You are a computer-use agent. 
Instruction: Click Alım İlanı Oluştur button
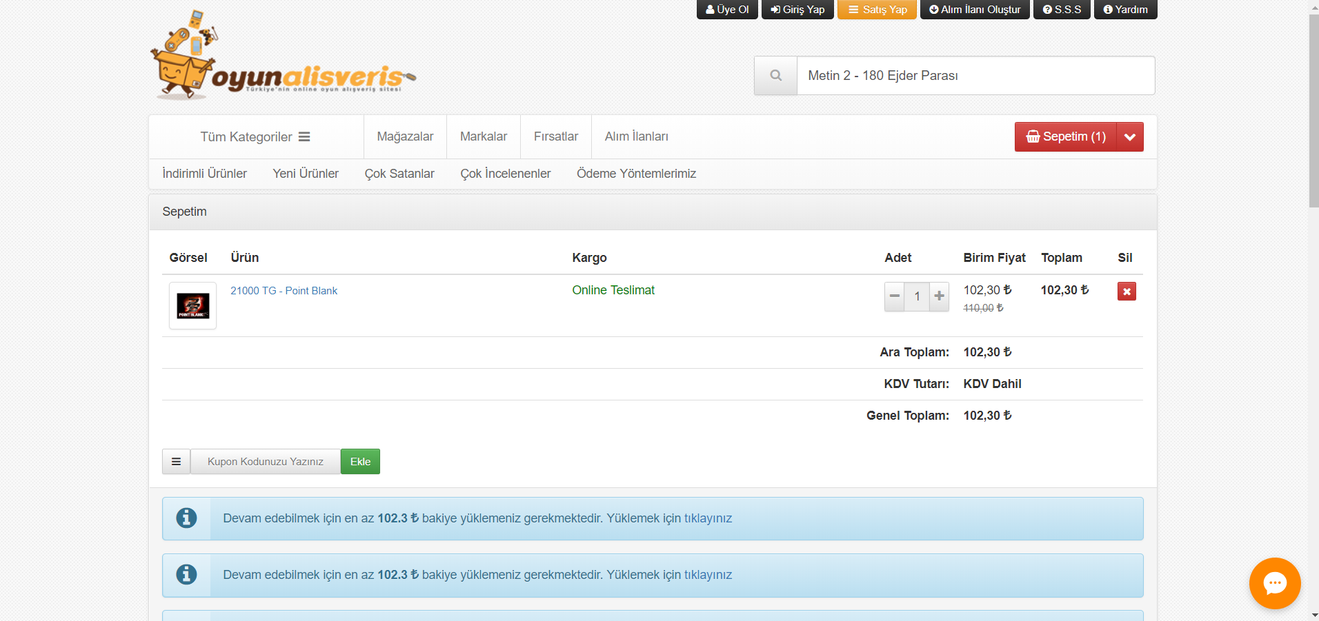click(975, 10)
